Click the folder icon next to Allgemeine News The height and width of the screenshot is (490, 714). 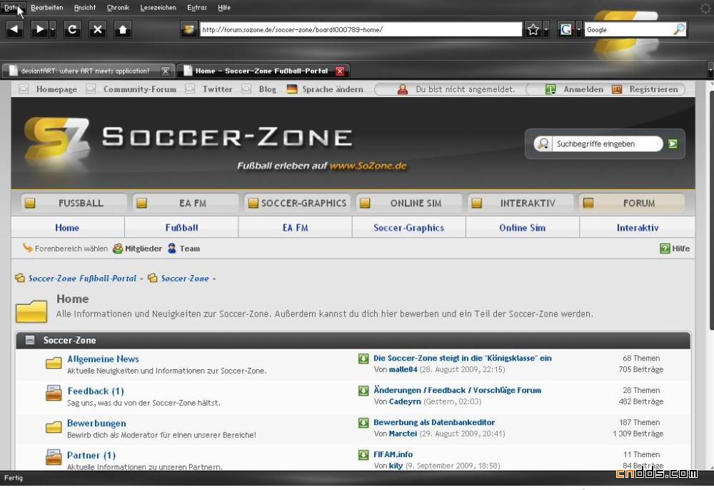tap(54, 363)
